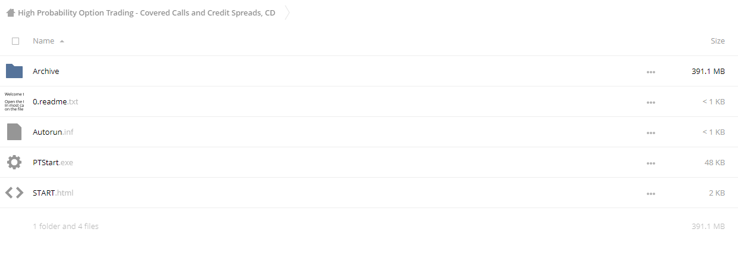Open the START.html file name
The image size is (738, 263).
[x=53, y=193]
